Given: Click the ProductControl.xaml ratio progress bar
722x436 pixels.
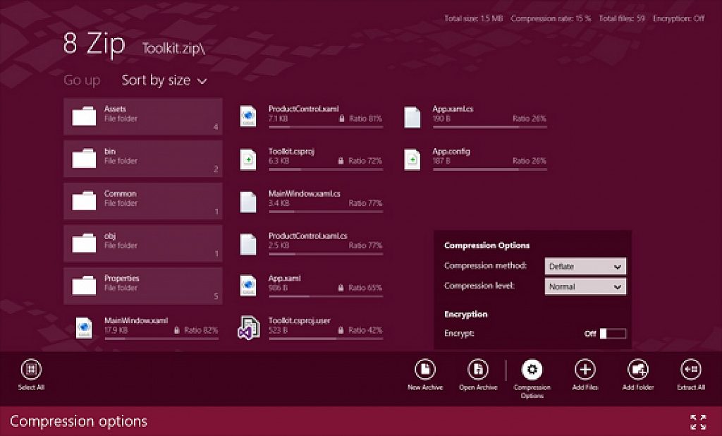Looking at the screenshot, I should [326, 127].
